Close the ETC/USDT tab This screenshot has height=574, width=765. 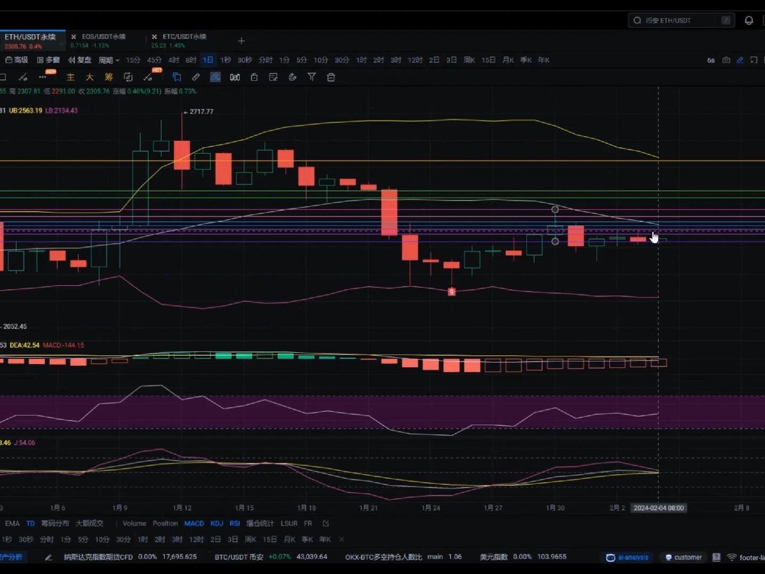(x=155, y=37)
